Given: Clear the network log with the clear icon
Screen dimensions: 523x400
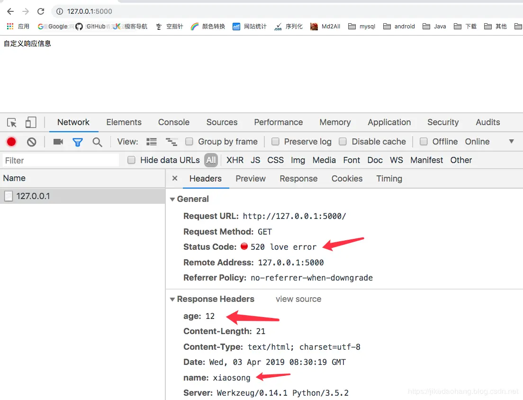Looking at the screenshot, I should [32, 142].
